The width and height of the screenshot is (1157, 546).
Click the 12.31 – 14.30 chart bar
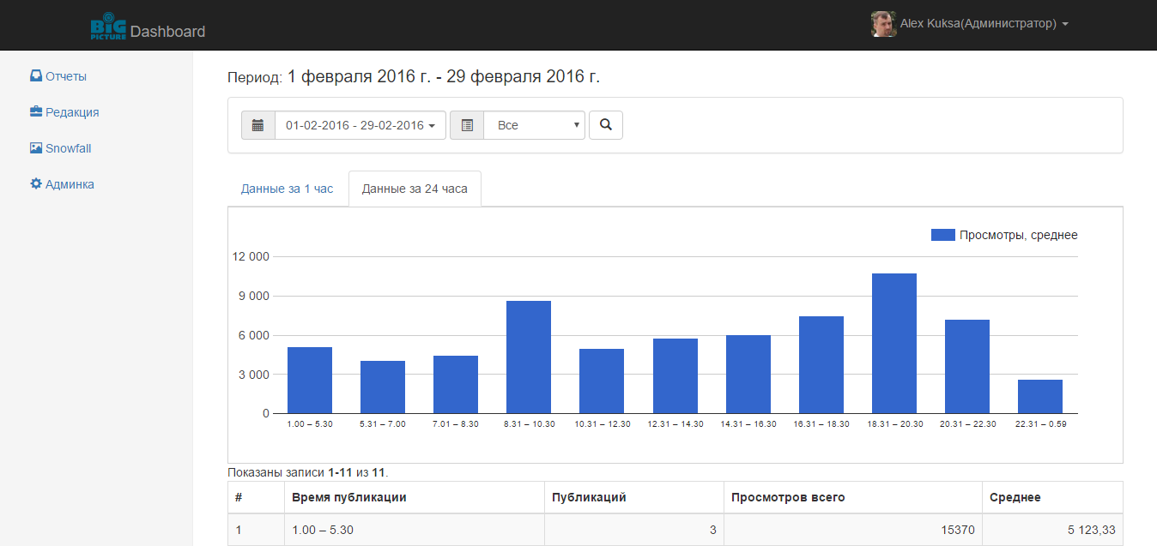[675, 376]
